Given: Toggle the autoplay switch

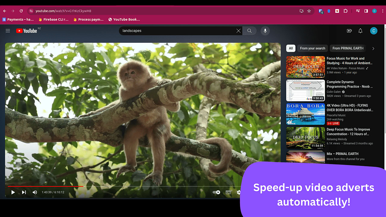Looking at the screenshot, I should [x=216, y=192].
